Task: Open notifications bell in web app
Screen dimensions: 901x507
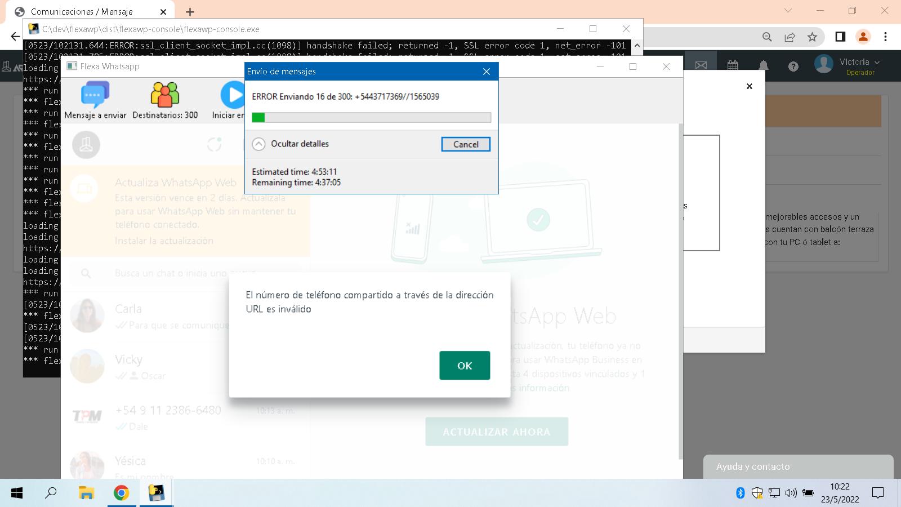Action: pyautogui.click(x=764, y=66)
